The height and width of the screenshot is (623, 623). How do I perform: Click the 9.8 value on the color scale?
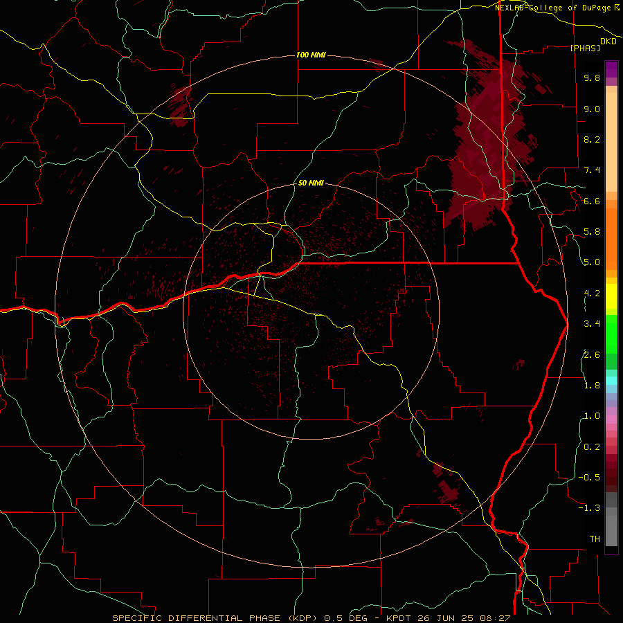(x=592, y=78)
